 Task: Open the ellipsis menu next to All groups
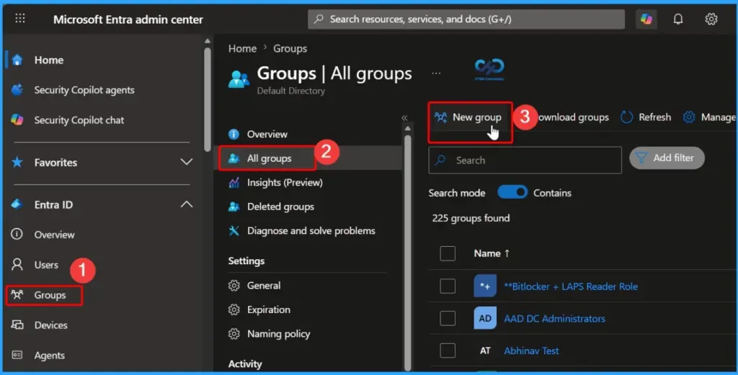(x=436, y=74)
